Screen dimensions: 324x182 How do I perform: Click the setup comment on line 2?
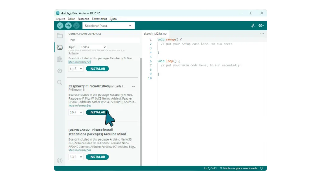coord(196,44)
